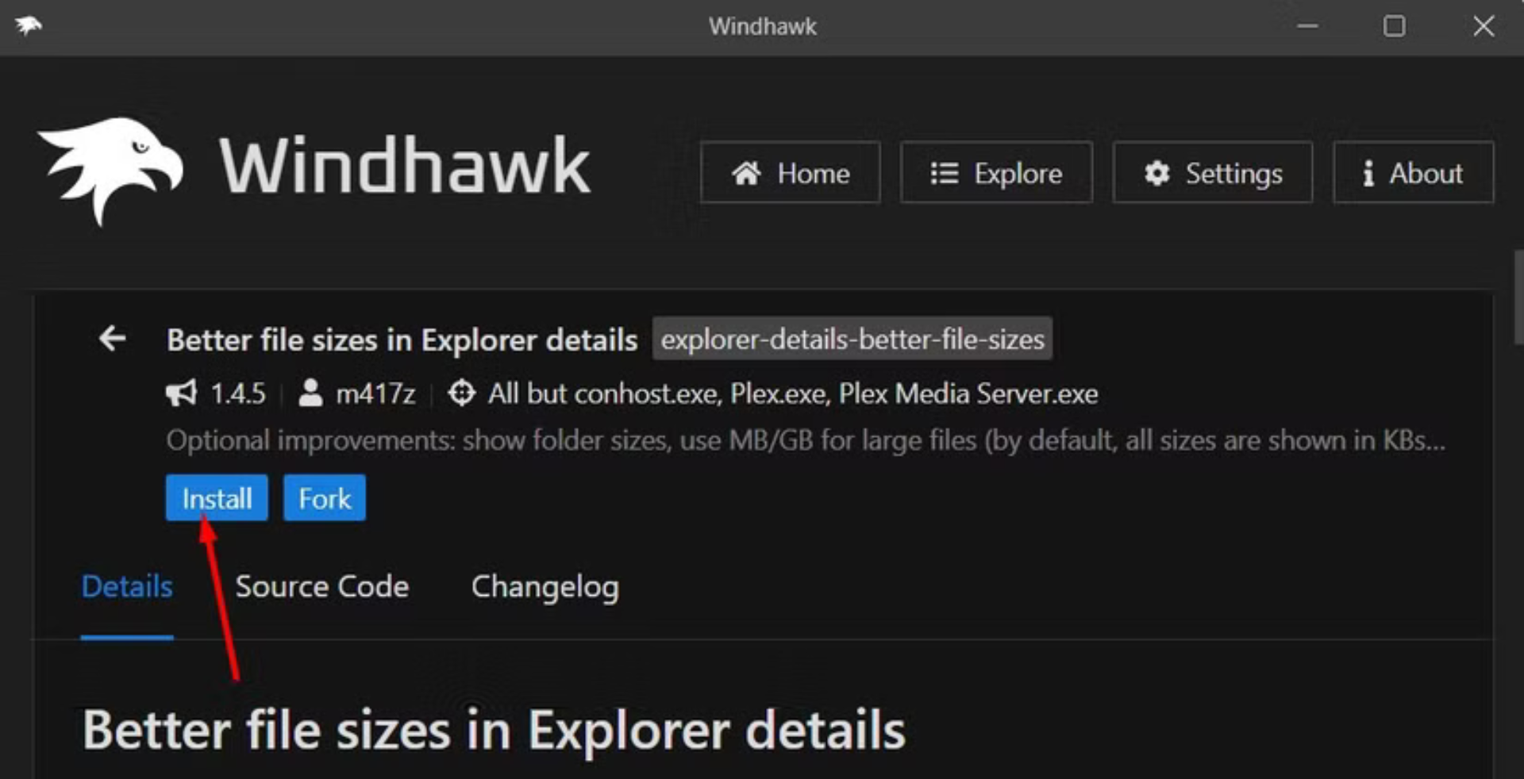Click the Windhawk eagle logo
1524x779 pixels.
pos(111,171)
